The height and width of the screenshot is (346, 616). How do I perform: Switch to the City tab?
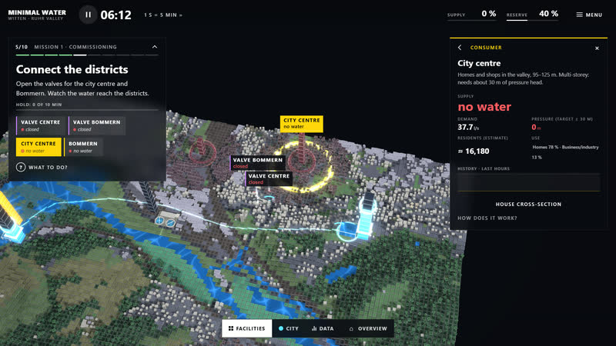[289, 328]
